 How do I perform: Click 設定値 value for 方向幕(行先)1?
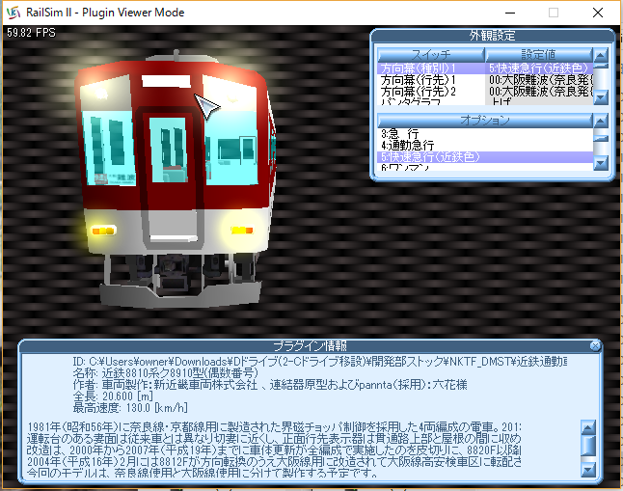(x=539, y=80)
